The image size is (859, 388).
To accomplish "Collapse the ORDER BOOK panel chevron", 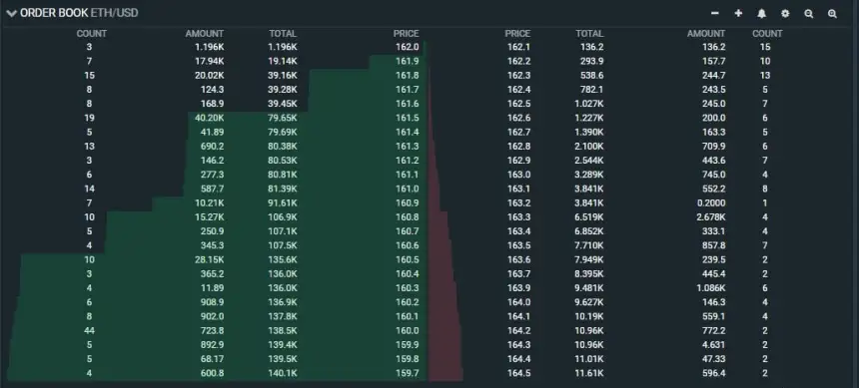I will click(12, 13).
